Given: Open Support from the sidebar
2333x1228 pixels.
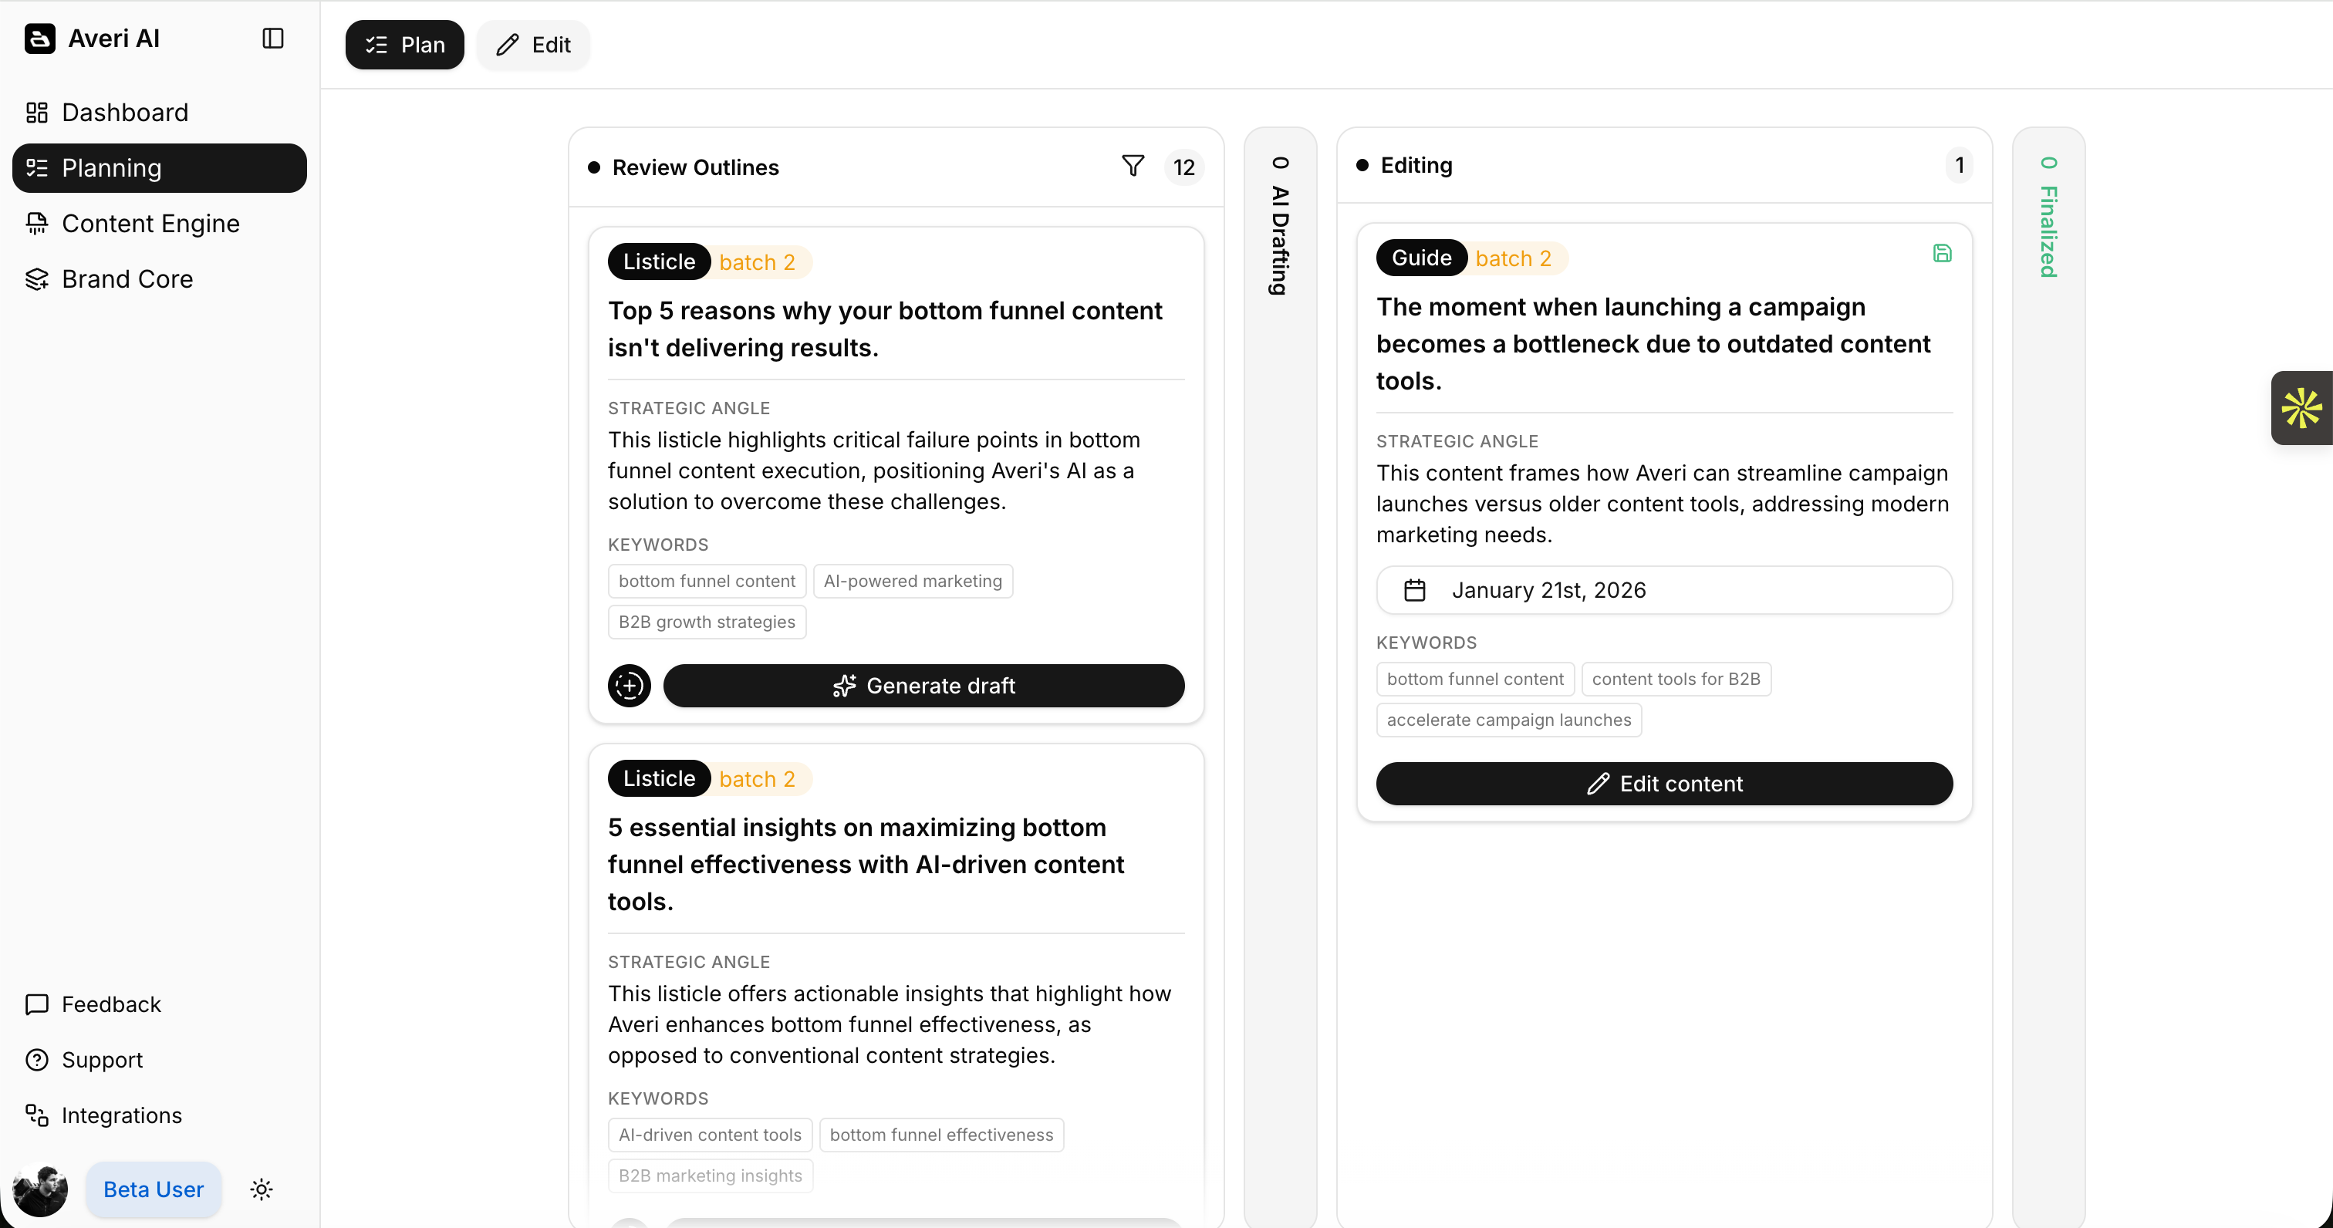Looking at the screenshot, I should (x=101, y=1060).
